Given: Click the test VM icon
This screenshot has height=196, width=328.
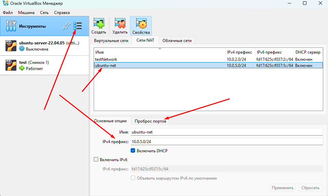Looking at the screenshot, I should click(x=11, y=65).
